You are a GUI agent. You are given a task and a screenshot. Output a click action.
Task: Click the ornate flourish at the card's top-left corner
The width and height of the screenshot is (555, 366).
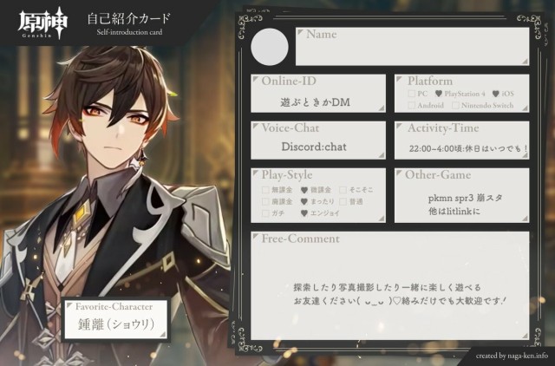click(x=250, y=25)
